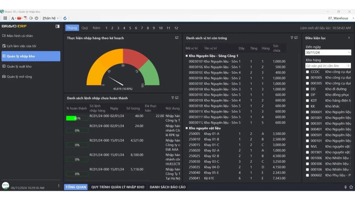
Task: Tick the KDT warehouse checkbox
Action: 308,100
